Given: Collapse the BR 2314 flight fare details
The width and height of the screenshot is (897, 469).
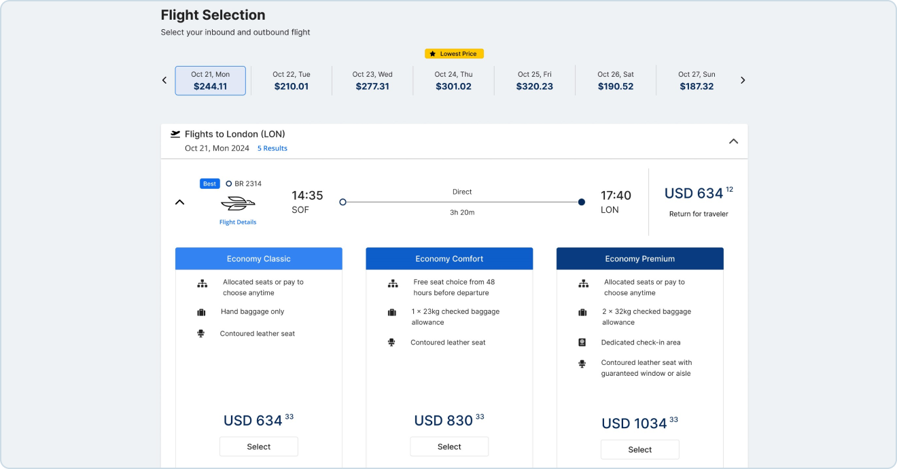Looking at the screenshot, I should point(180,202).
